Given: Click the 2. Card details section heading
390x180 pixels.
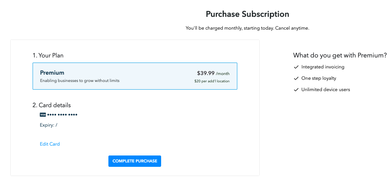Looking at the screenshot, I should 52,105.
